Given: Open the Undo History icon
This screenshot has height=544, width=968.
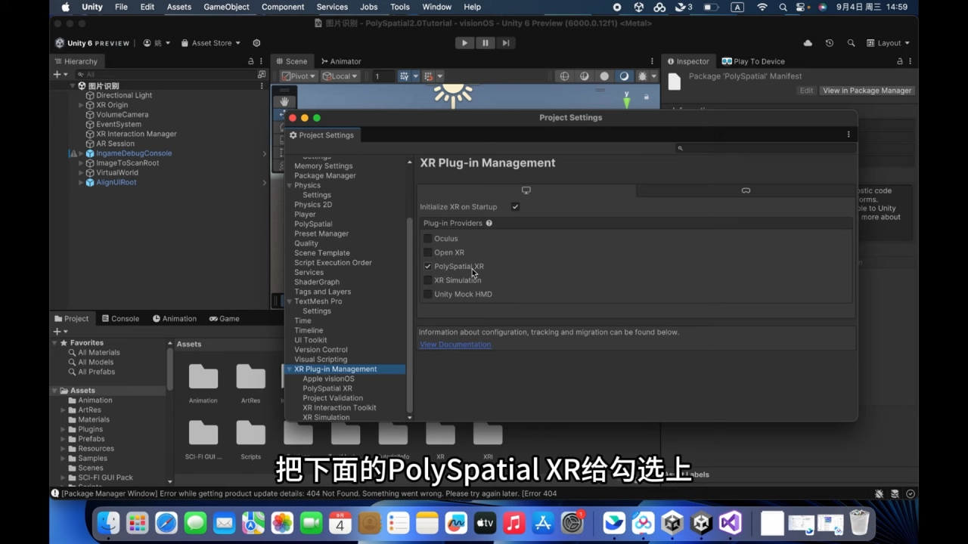Looking at the screenshot, I should pyautogui.click(x=830, y=43).
